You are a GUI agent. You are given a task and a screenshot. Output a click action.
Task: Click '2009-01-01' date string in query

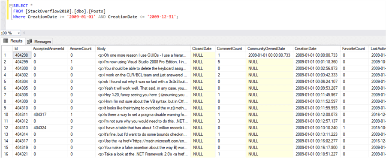(81, 17)
